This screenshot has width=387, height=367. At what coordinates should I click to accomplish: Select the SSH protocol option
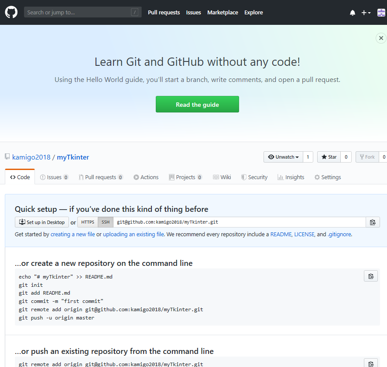pos(106,222)
